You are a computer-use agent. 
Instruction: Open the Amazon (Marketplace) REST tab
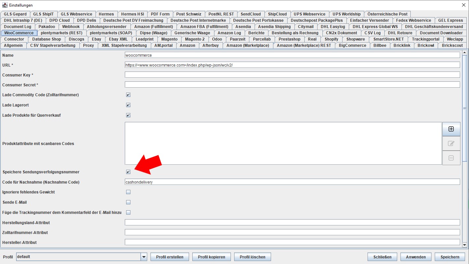[x=304, y=45]
